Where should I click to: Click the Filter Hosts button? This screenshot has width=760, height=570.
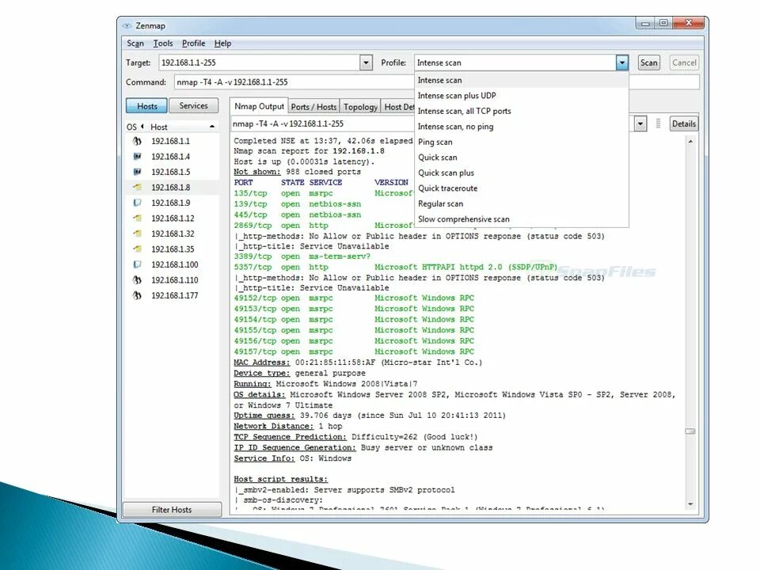coord(172,509)
